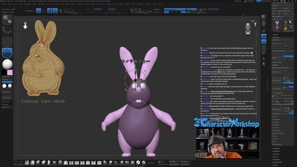Click the BPR render icon on right shelf
Image resolution: width=297 pixels, height=167 pixels.
[x=264, y=17]
